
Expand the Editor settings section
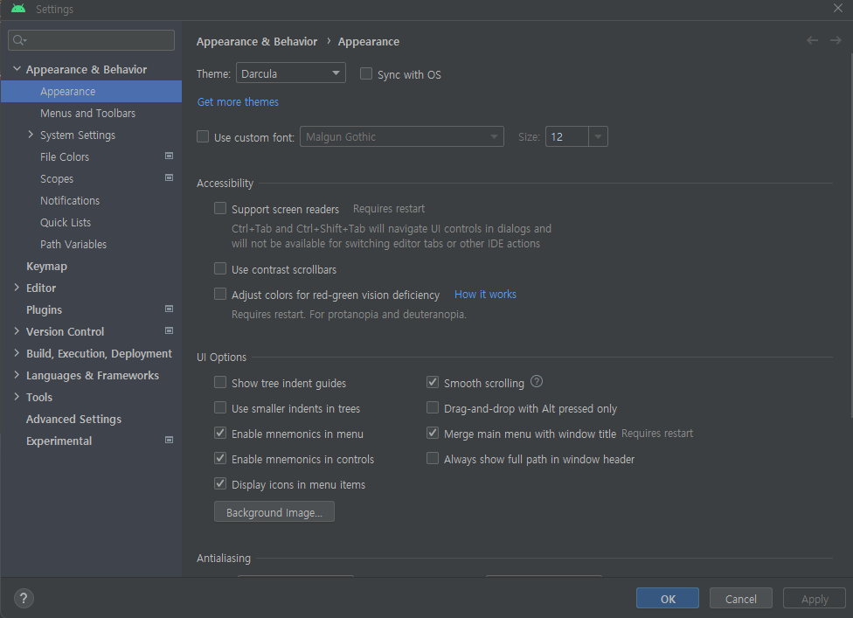tap(17, 288)
